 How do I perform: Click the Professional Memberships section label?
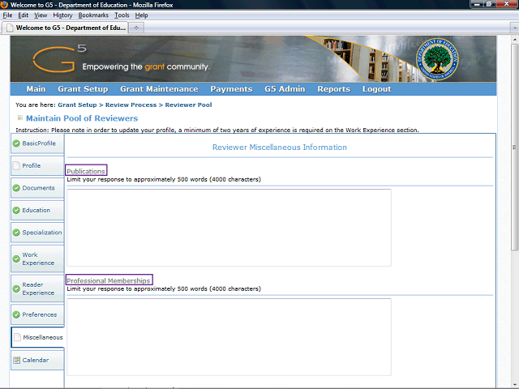click(x=109, y=280)
